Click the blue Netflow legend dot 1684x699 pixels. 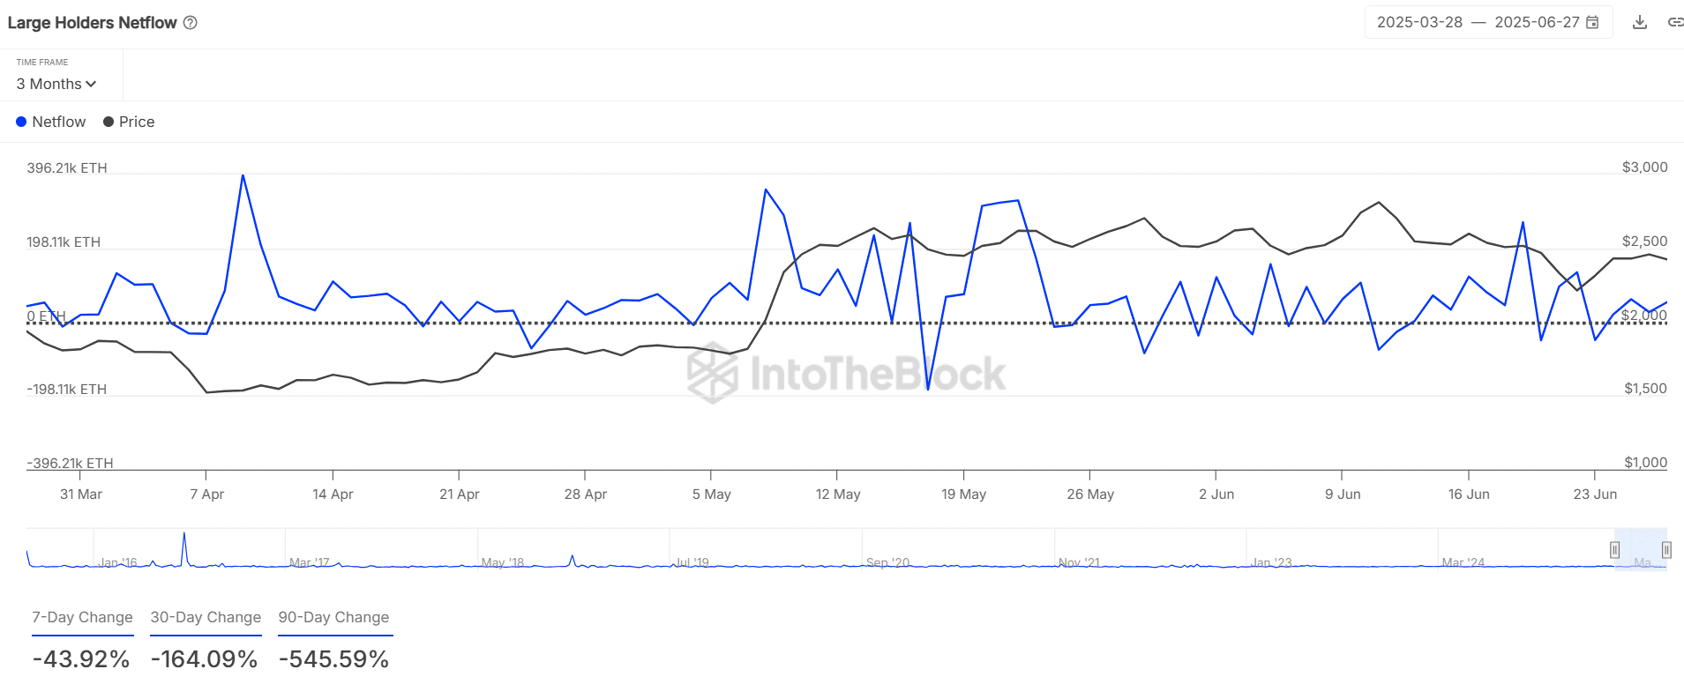[21, 122]
